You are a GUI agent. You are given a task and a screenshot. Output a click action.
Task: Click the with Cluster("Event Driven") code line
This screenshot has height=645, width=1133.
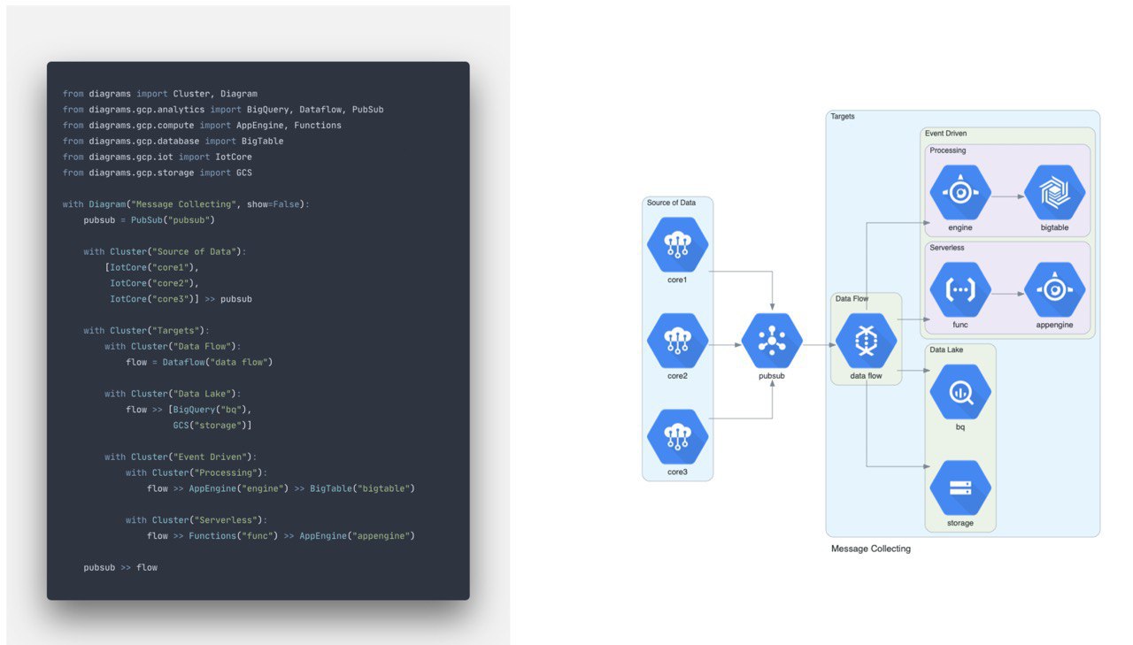pyautogui.click(x=181, y=457)
